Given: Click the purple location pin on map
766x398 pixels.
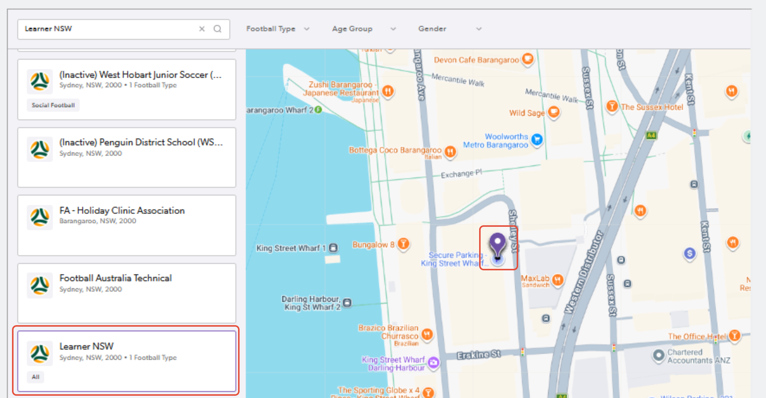Looking at the screenshot, I should click(498, 246).
